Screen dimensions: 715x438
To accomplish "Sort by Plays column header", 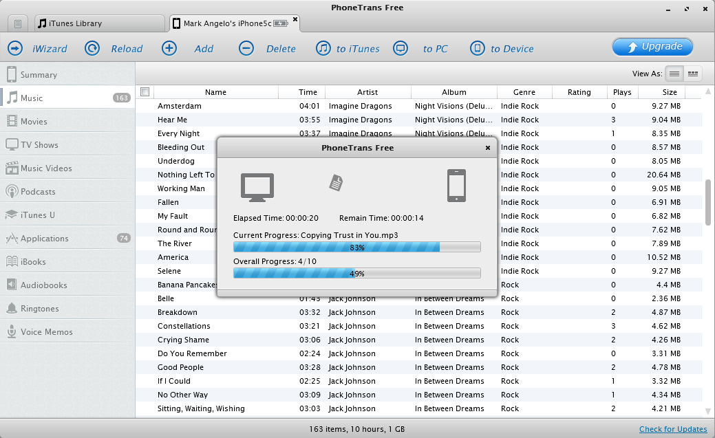I will pos(622,92).
